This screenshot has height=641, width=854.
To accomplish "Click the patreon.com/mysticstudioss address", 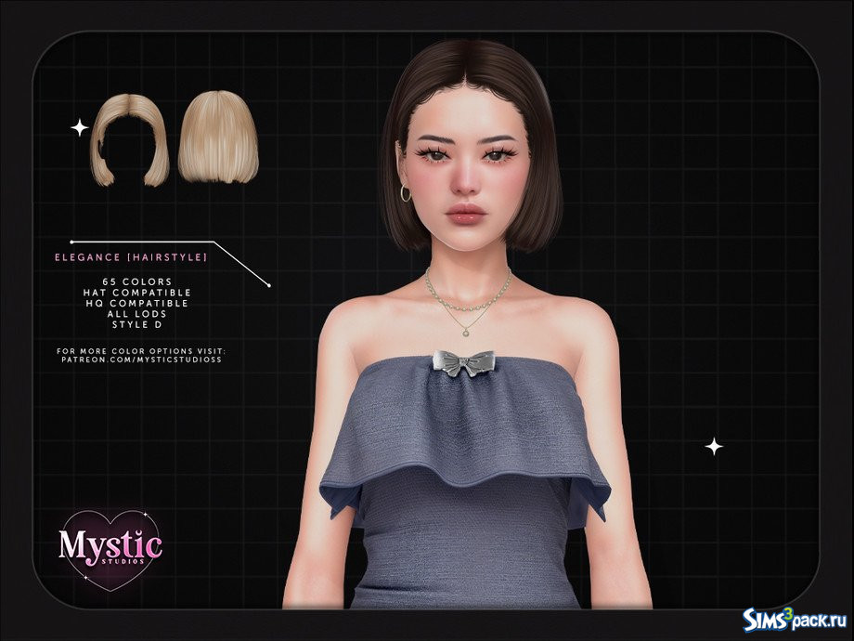I will (141, 360).
